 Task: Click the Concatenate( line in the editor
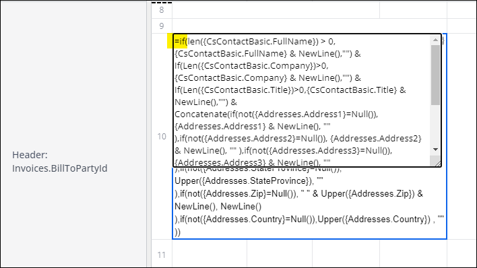[276, 114]
